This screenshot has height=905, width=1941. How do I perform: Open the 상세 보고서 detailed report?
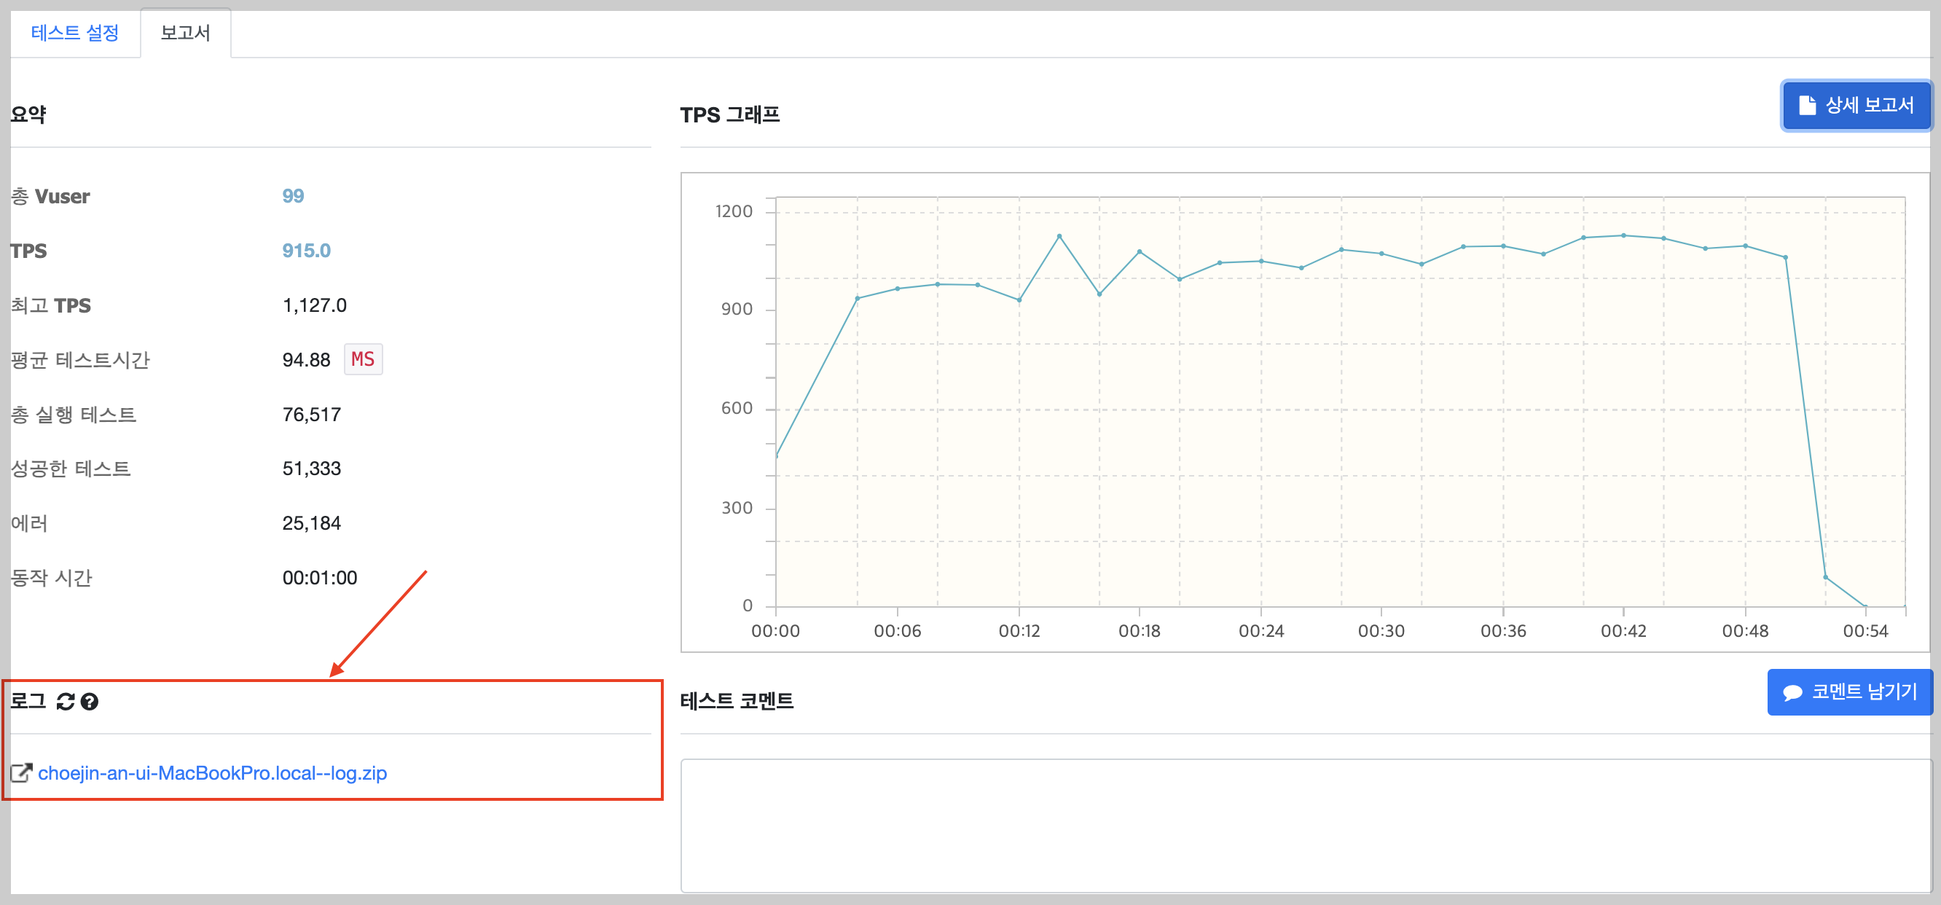[x=1856, y=106]
